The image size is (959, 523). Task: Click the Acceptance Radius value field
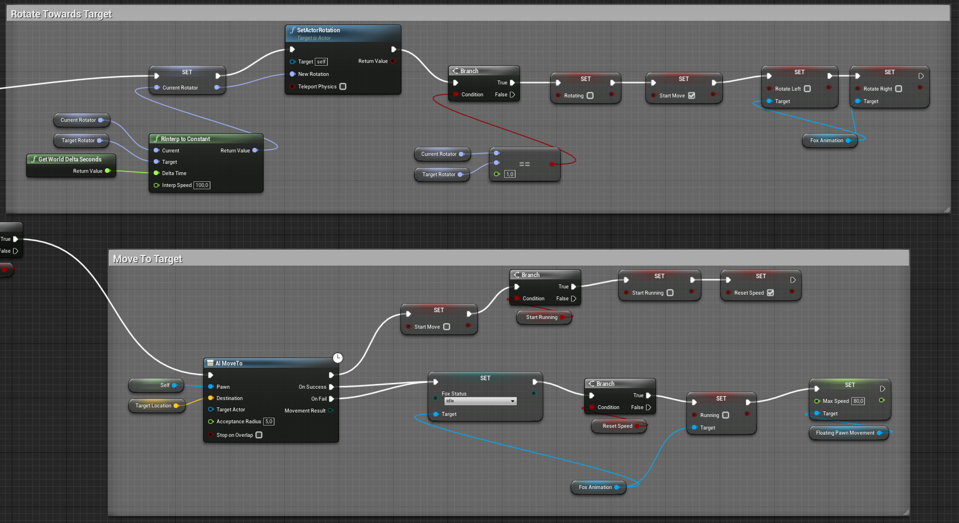(x=269, y=422)
